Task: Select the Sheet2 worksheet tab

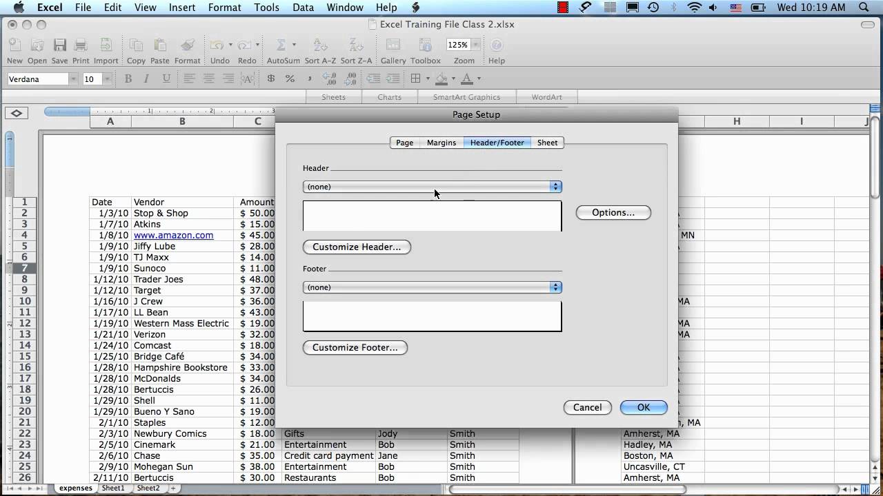Action: point(148,488)
